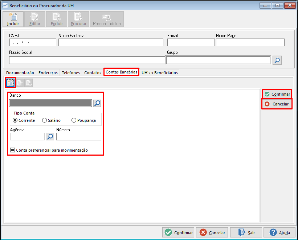This screenshot has height=240, width=298.
Task: Click the Sair button
Action: pos(246,232)
